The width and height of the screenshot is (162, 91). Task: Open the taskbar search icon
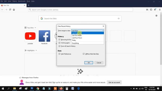9,88
